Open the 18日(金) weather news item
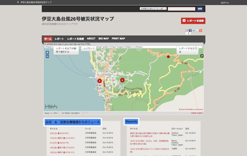Viewport: 247px width, 156px height. [x=62, y=148]
